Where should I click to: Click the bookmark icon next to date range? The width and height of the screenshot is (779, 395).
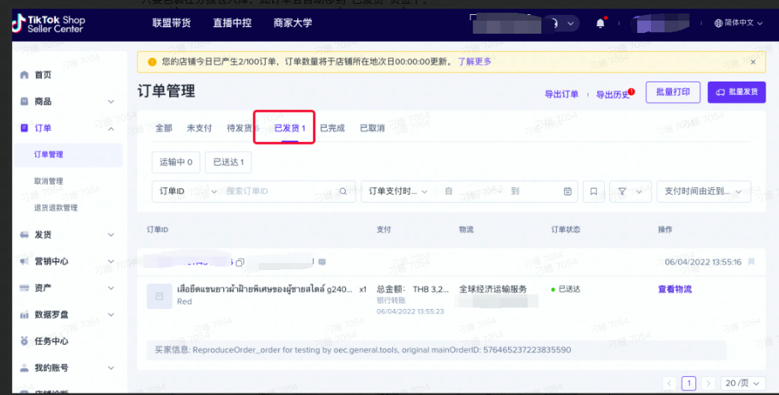[593, 192]
